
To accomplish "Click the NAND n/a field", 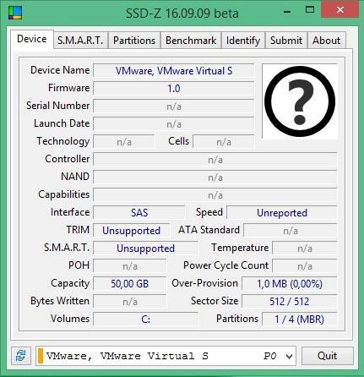I will pos(215,178).
